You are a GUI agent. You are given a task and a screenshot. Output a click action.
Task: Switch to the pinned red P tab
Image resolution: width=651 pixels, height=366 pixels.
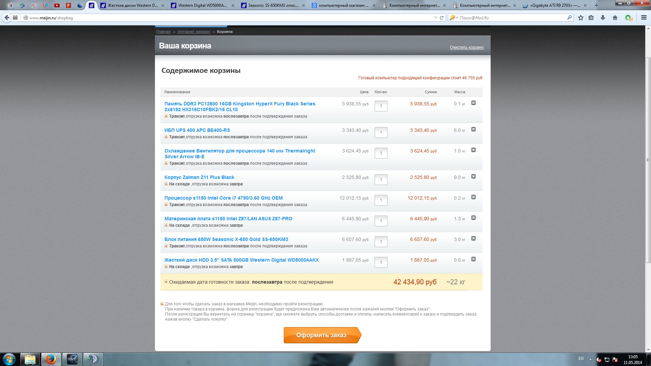point(68,5)
